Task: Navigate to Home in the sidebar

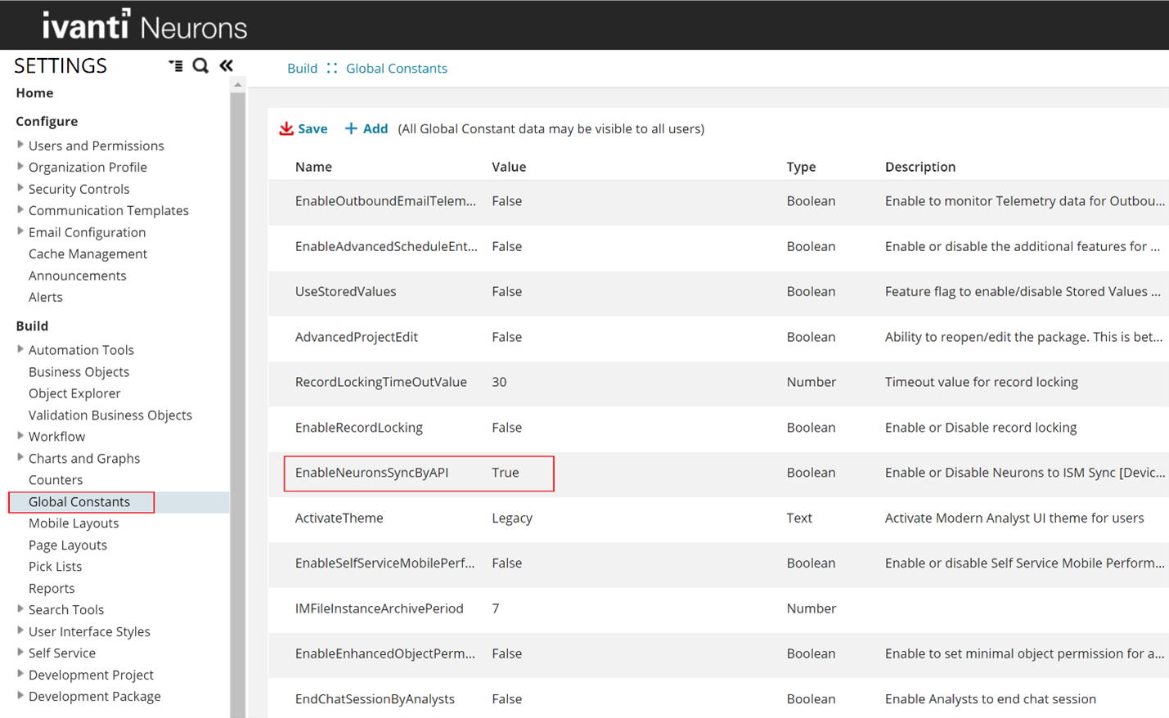Action: pyautogui.click(x=34, y=92)
